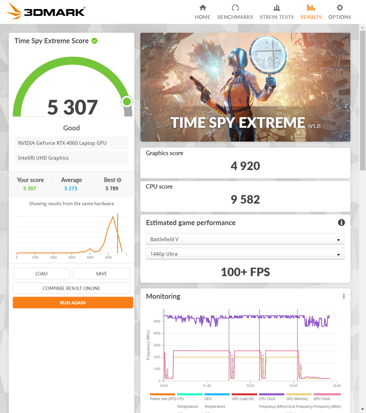
Task: Open the Monitoring three-dot menu
Action: point(344,296)
